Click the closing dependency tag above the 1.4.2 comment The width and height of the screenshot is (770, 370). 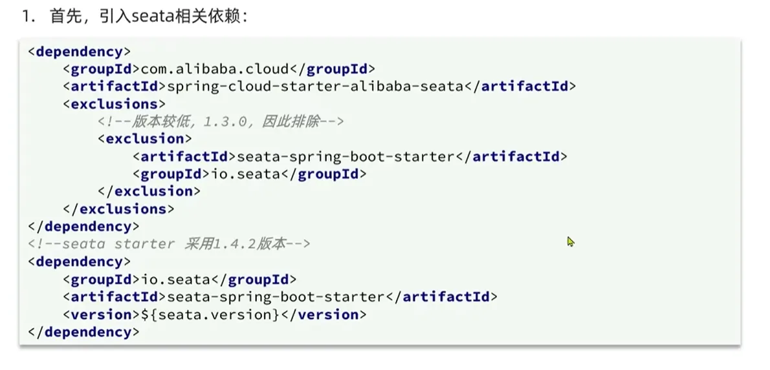click(84, 226)
